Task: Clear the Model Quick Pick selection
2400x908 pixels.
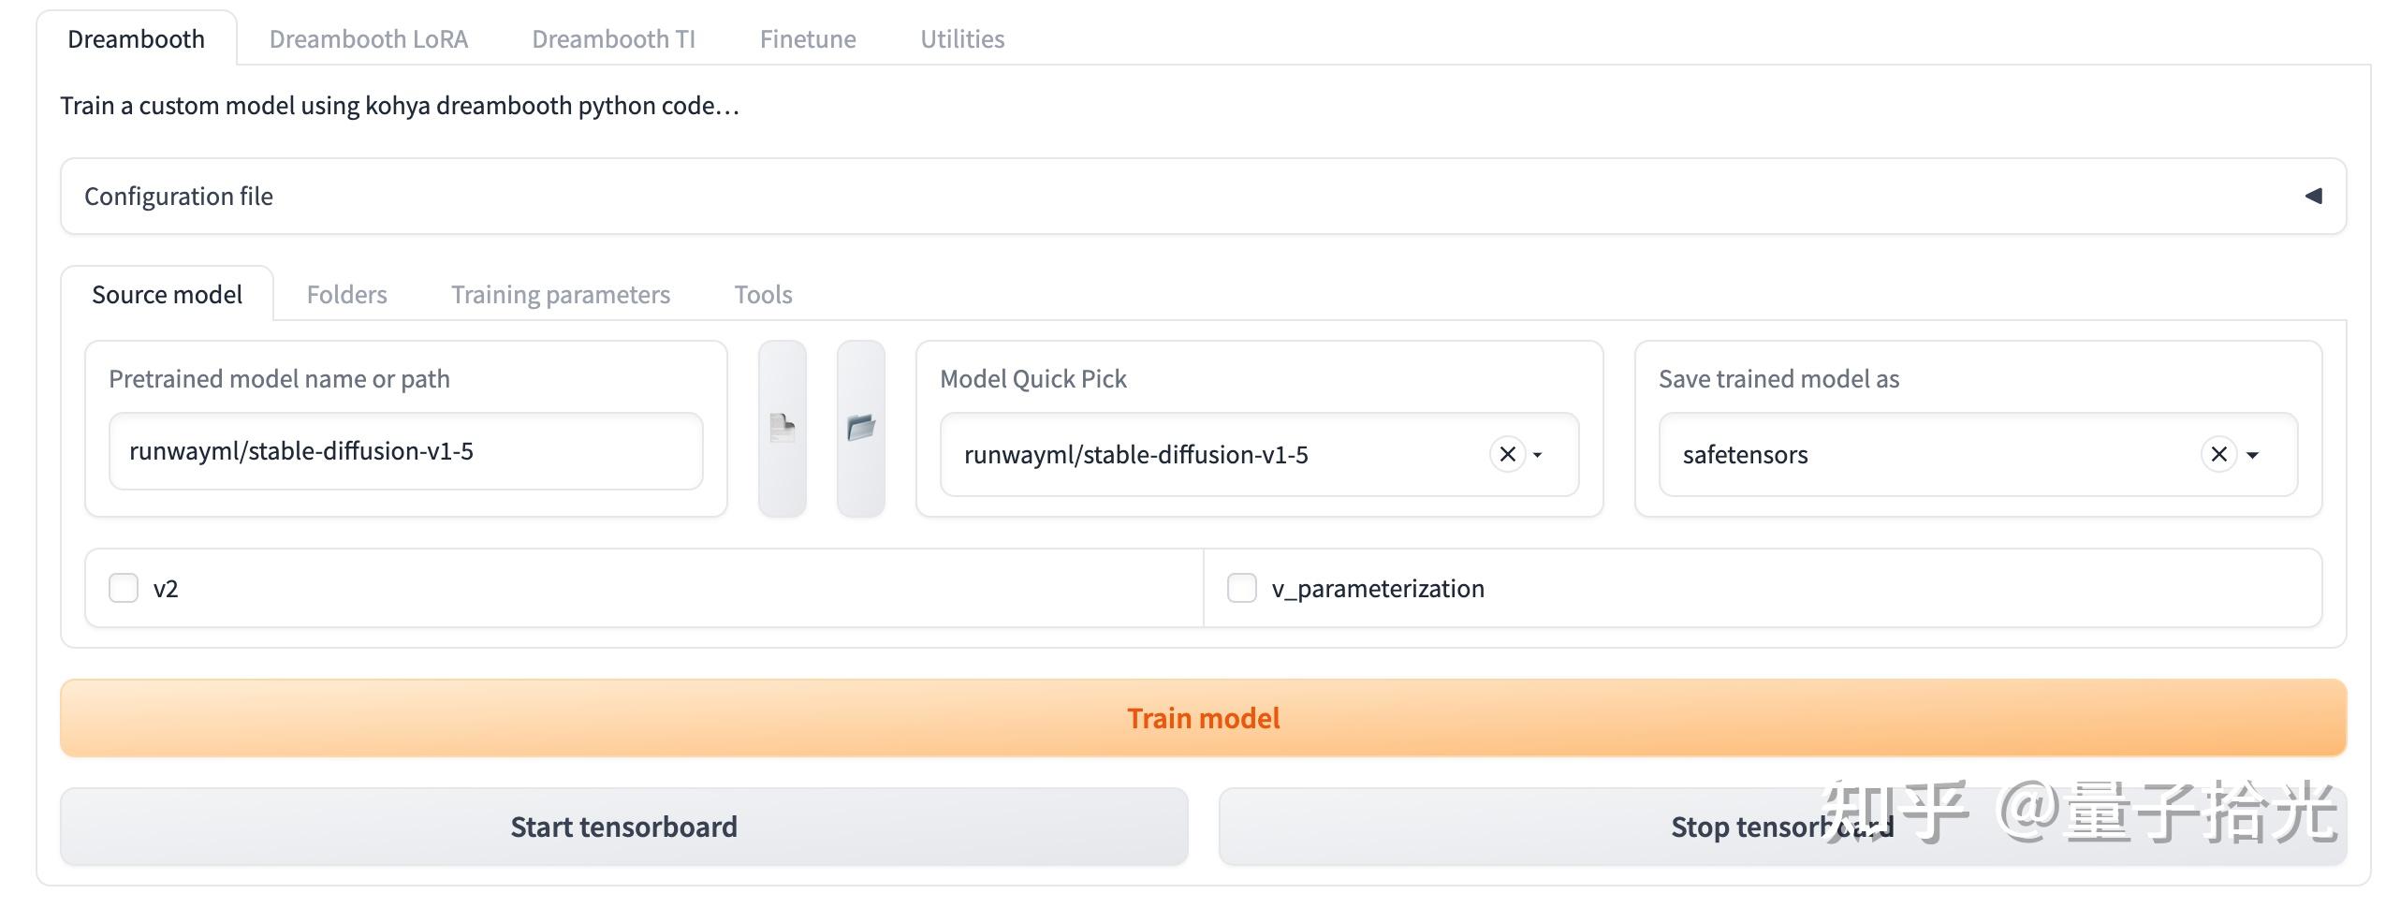Action: [1507, 455]
